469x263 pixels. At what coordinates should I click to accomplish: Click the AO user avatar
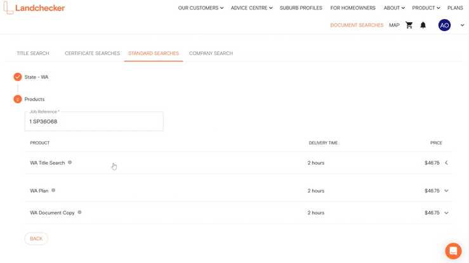click(x=444, y=25)
